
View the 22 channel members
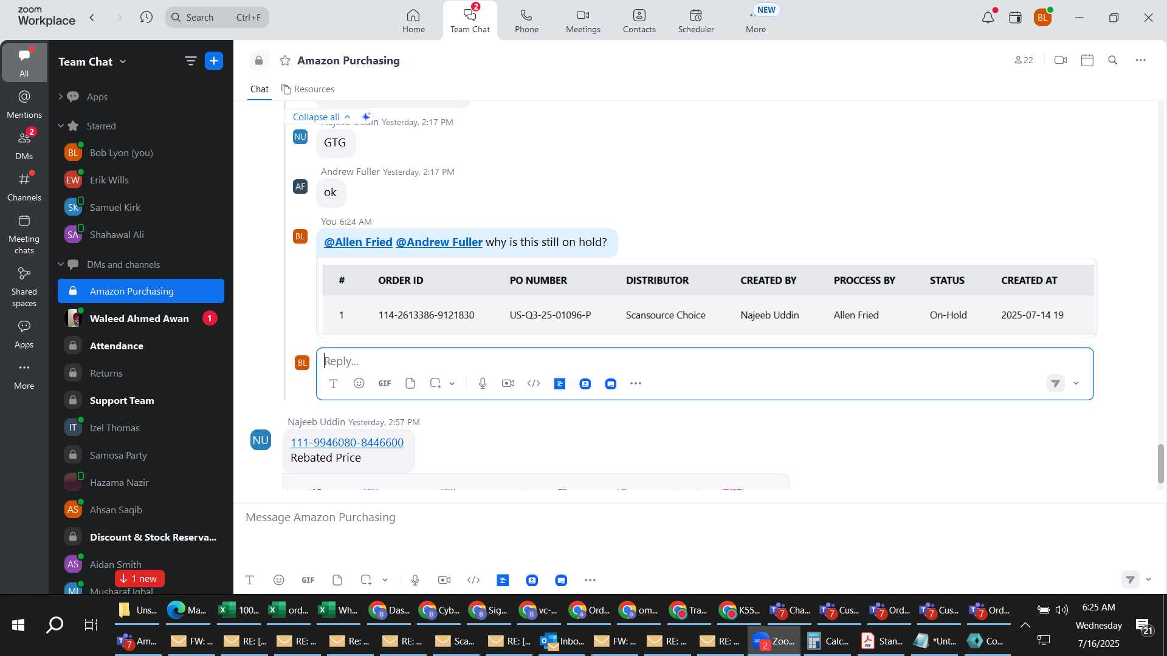pyautogui.click(x=1024, y=60)
